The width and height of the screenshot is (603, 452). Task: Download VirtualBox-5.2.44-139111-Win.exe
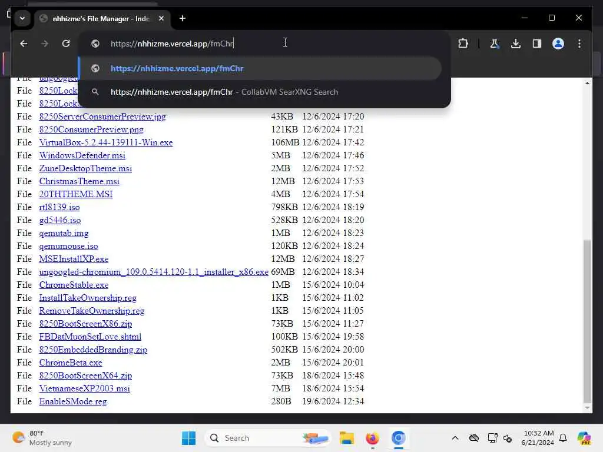[106, 142]
